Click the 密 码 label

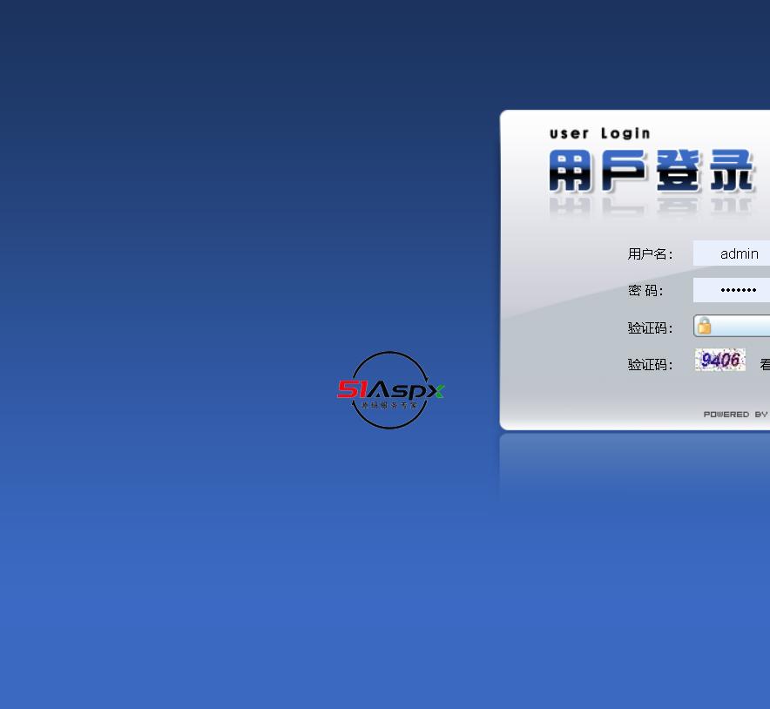coord(645,291)
